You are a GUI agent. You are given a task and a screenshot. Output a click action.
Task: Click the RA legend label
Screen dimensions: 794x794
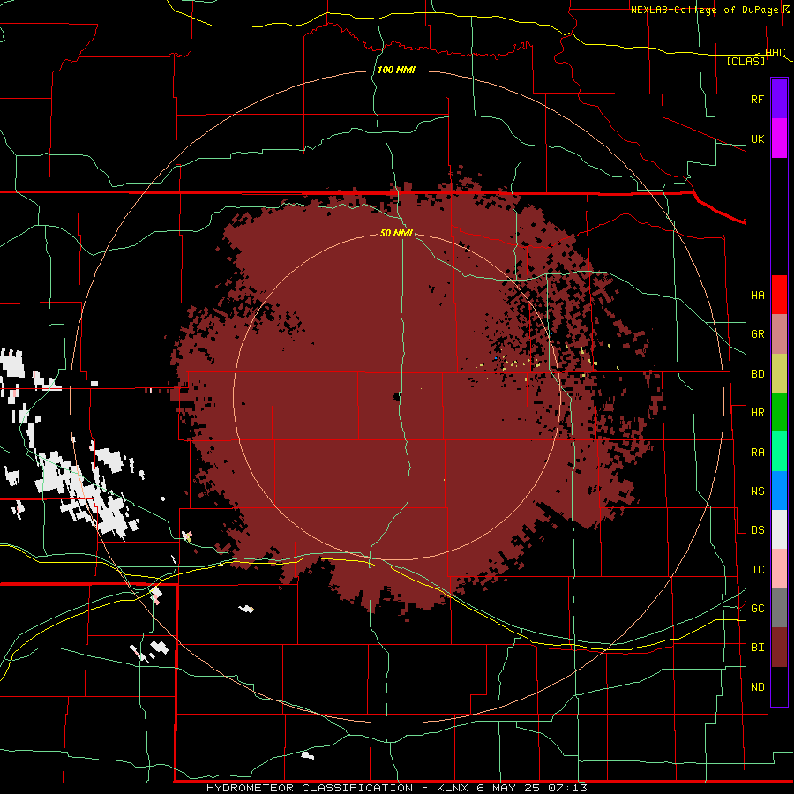[x=757, y=452]
